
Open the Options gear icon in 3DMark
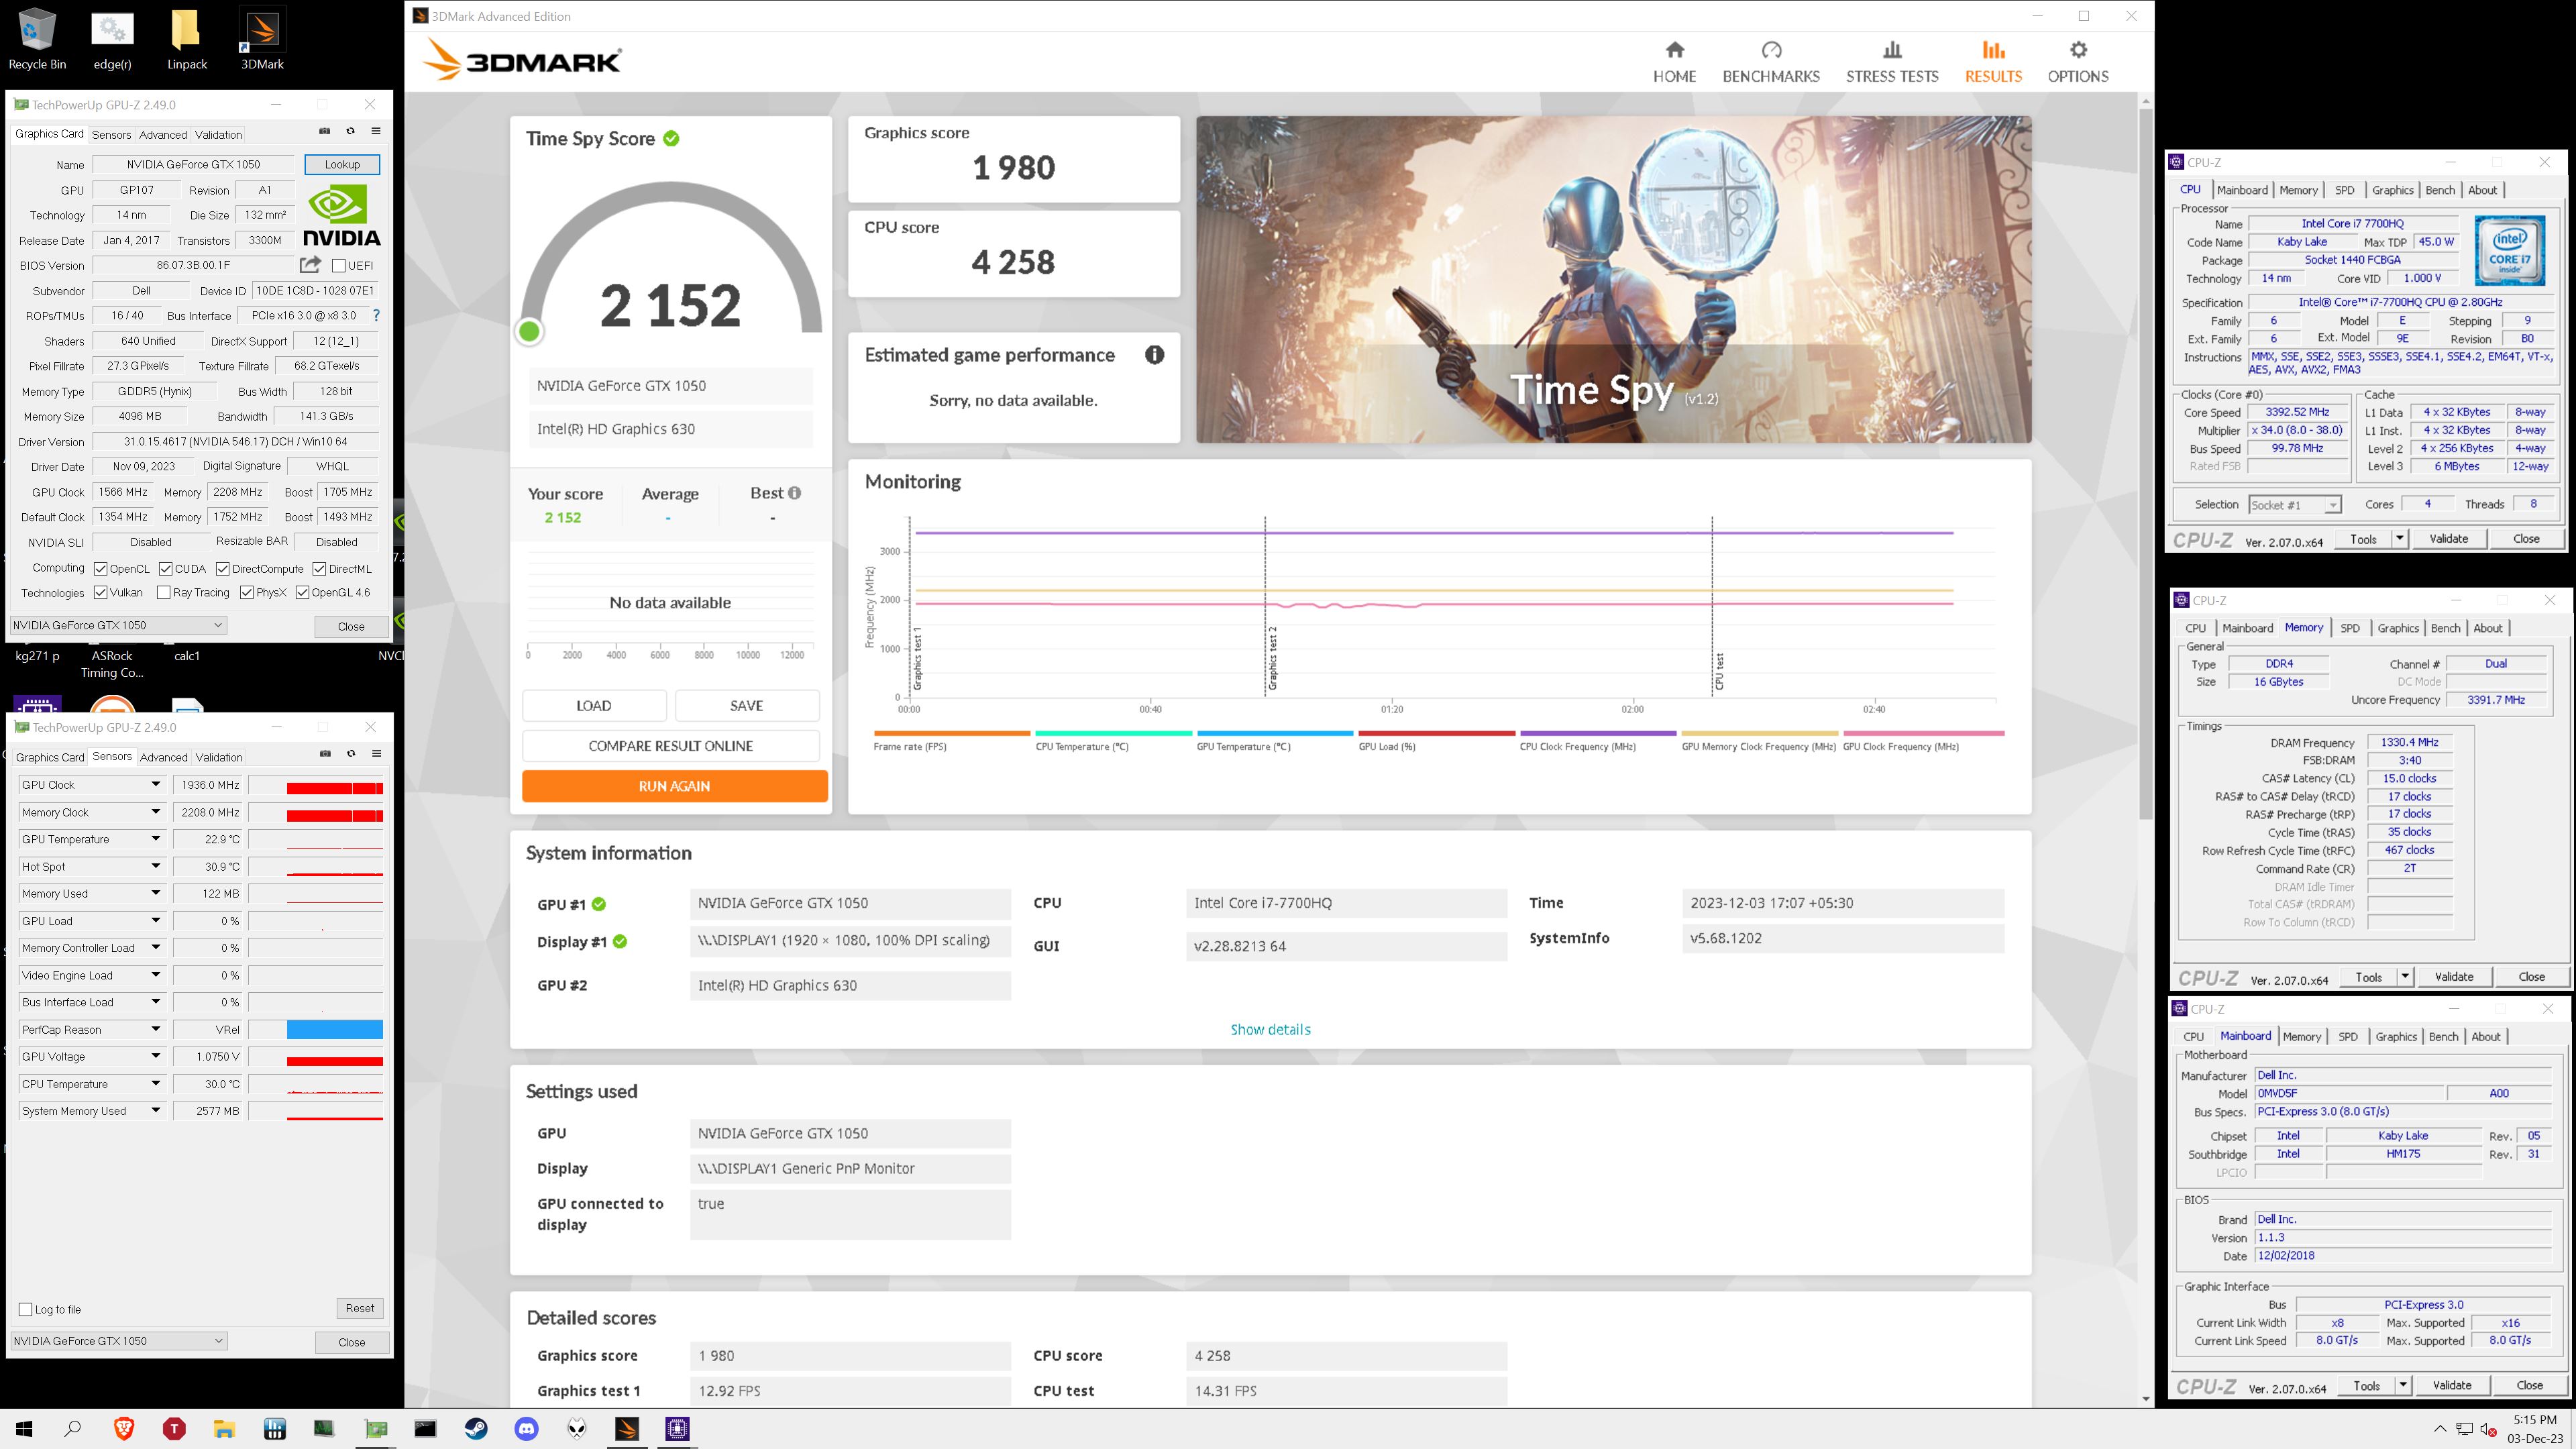[2078, 50]
